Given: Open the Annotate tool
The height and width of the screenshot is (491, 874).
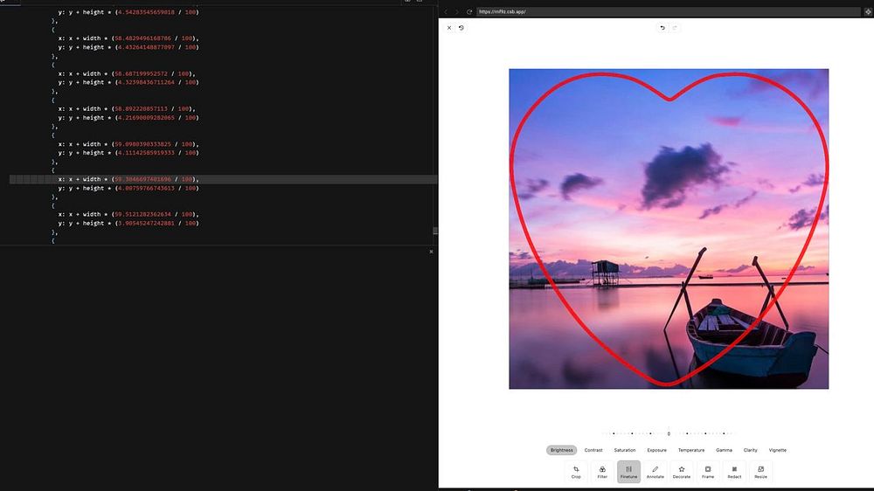Looking at the screenshot, I should point(655,472).
